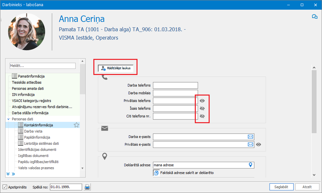
Task: Click the double down arrow below tree
Action: point(8,174)
